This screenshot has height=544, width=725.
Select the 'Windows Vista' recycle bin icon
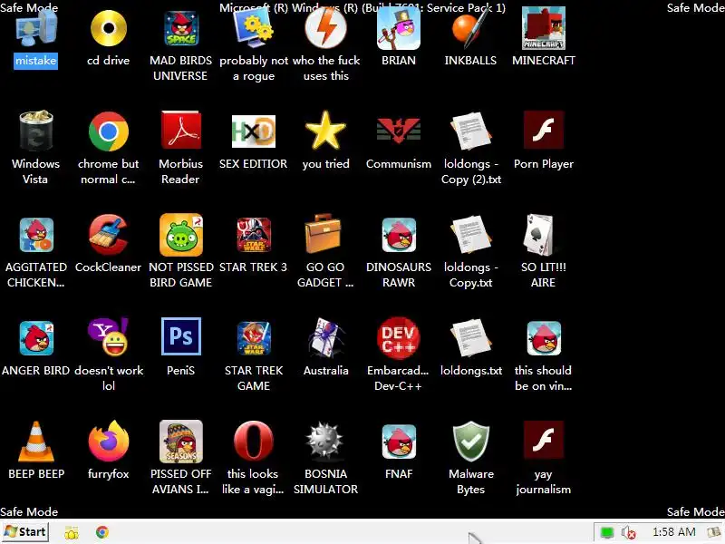coord(36,131)
